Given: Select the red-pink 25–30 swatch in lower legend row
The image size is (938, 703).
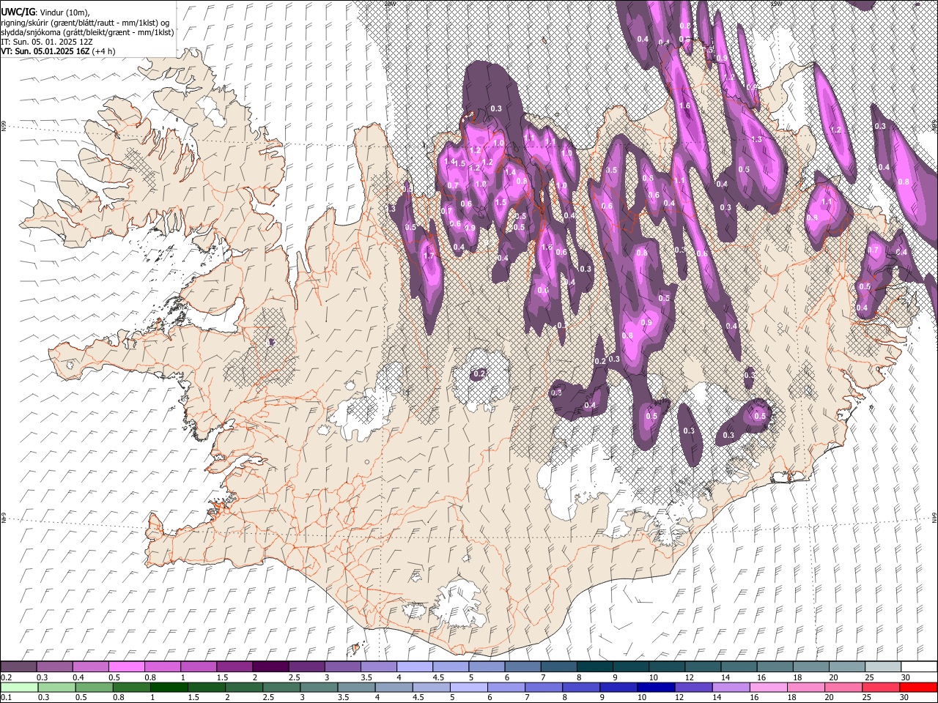Looking at the screenshot, I should 879,687.
